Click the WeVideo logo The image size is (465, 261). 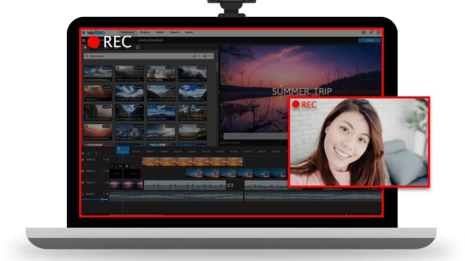(94, 32)
